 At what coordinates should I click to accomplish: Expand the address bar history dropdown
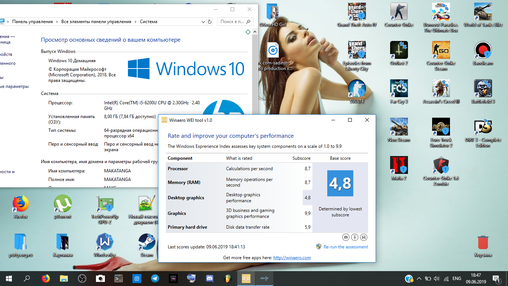[203, 22]
